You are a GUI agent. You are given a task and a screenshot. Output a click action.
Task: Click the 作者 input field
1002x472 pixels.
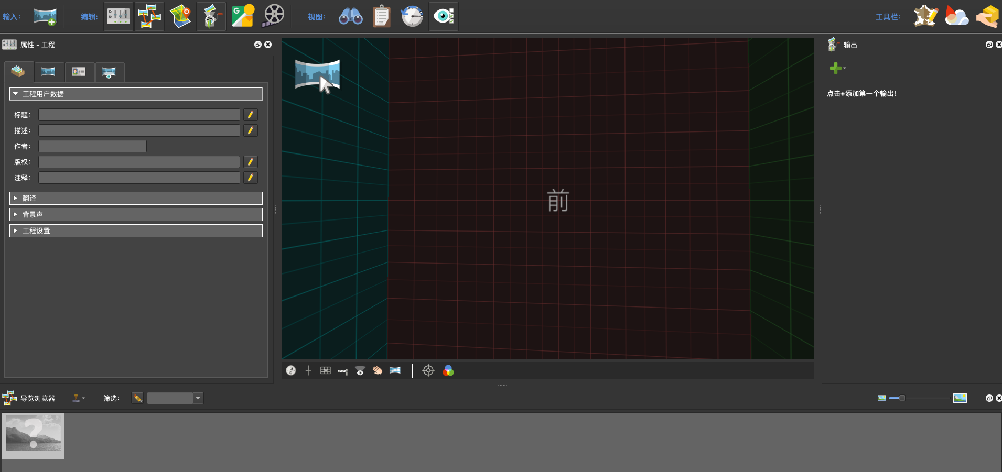(92, 146)
